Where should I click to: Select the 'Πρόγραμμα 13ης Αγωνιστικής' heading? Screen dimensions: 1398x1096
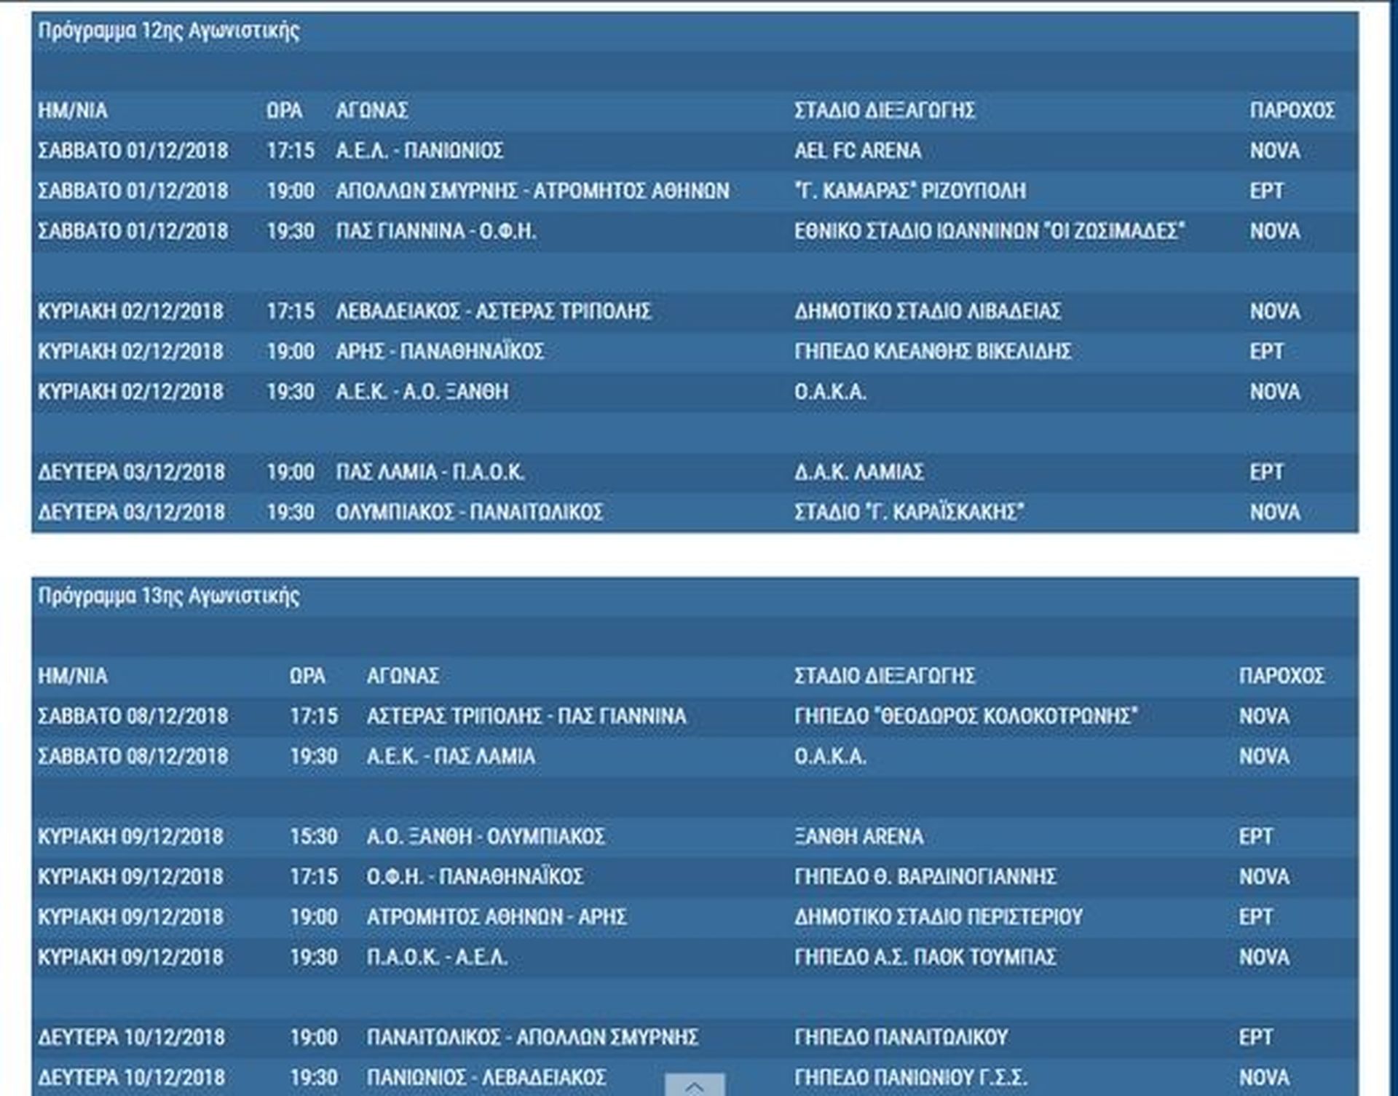[169, 596]
